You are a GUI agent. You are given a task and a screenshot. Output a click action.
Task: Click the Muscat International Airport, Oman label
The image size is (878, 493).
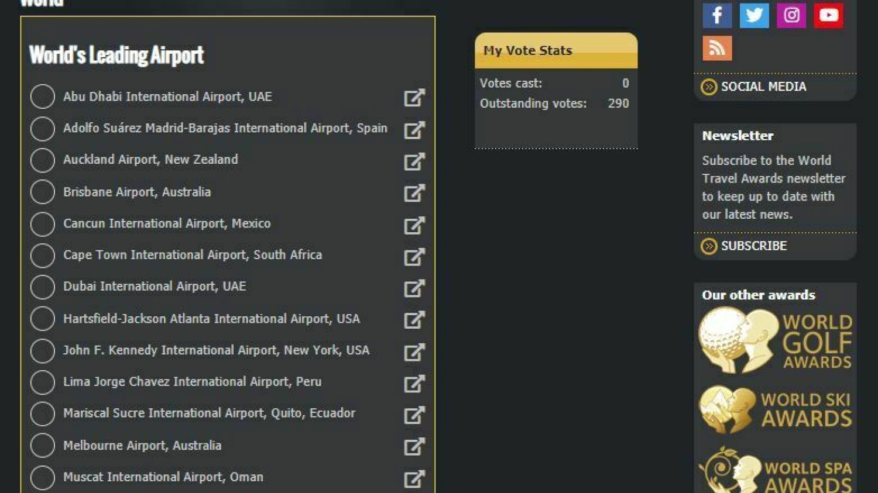pos(163,477)
